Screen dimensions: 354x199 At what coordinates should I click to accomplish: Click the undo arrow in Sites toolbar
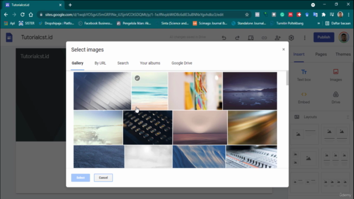[223, 38]
